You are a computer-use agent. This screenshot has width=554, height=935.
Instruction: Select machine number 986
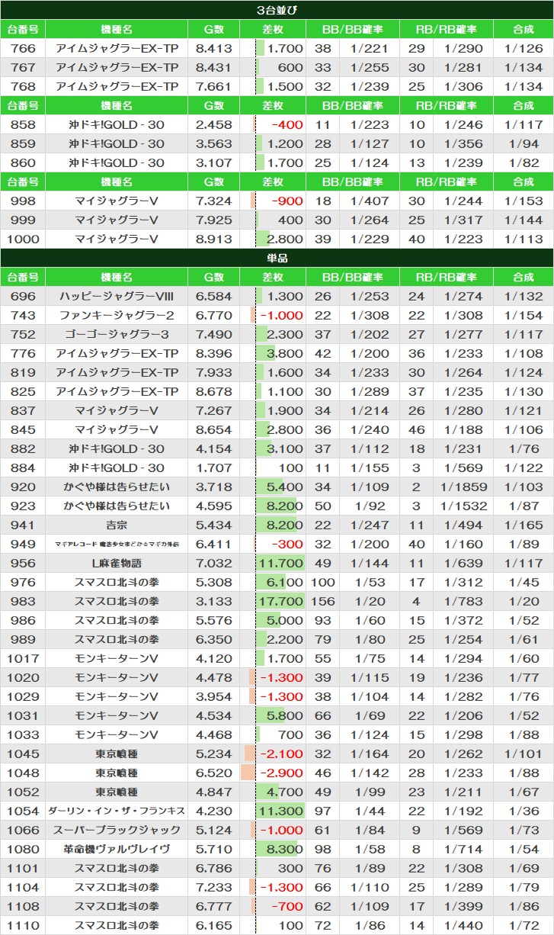tap(23, 620)
